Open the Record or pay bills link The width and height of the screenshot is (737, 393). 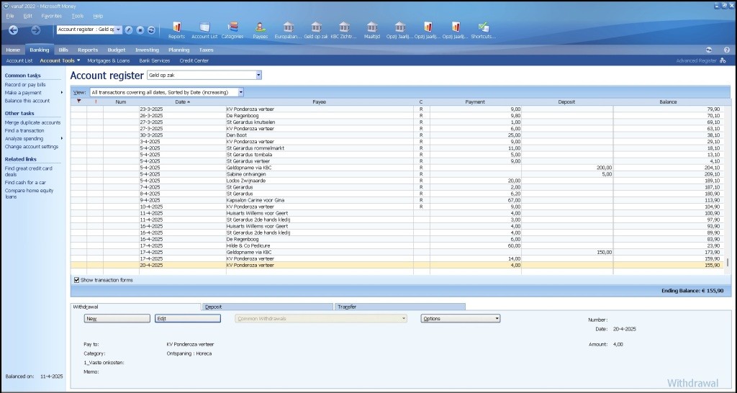coord(25,85)
